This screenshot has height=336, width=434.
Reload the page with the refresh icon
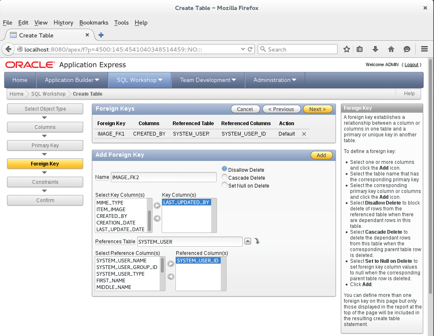[250, 49]
